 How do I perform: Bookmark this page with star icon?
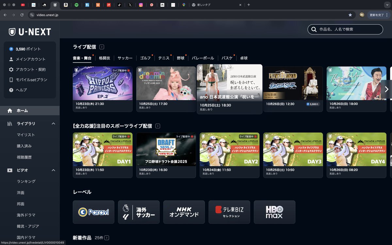tap(350, 15)
